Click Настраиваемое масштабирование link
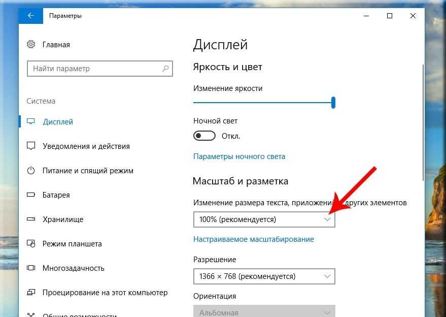This screenshot has width=446, height=317. (x=253, y=239)
